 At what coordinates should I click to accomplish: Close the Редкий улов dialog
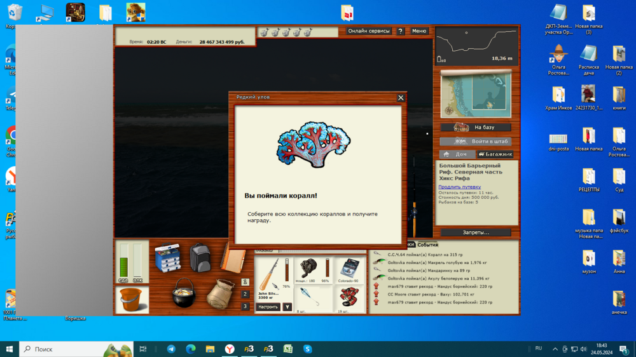pyautogui.click(x=401, y=98)
